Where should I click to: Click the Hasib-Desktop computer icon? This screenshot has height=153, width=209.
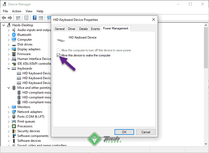(9, 25)
